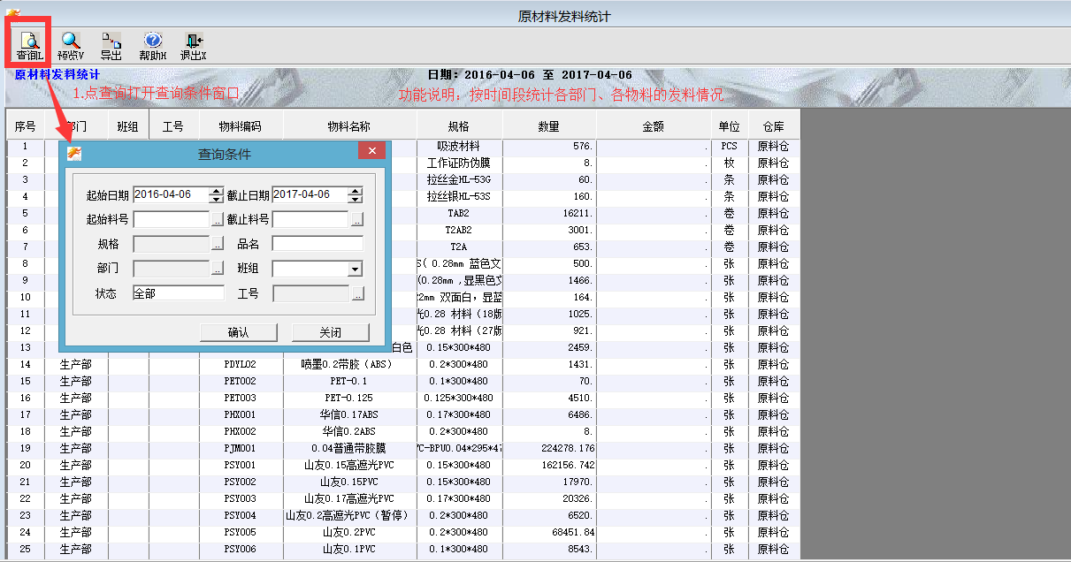Viewport: 1071px width, 562px height.
Task: Click the 0.125*300*480 spec cell
Action: tap(459, 398)
